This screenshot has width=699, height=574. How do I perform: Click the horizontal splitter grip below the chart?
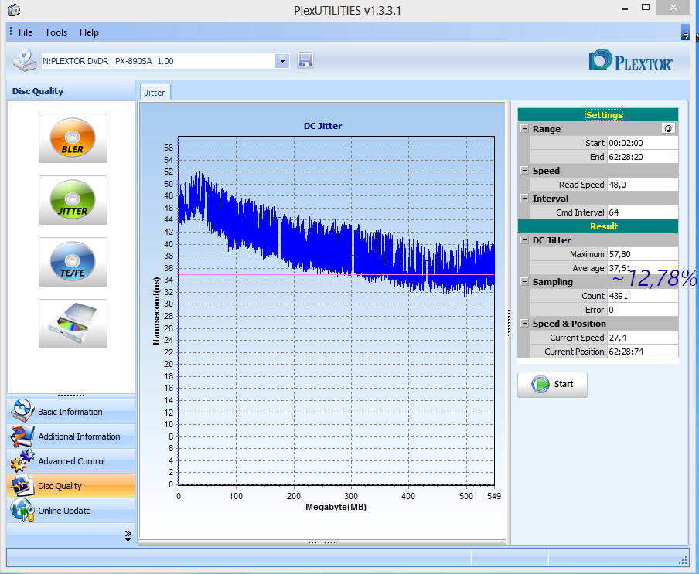tap(322, 542)
